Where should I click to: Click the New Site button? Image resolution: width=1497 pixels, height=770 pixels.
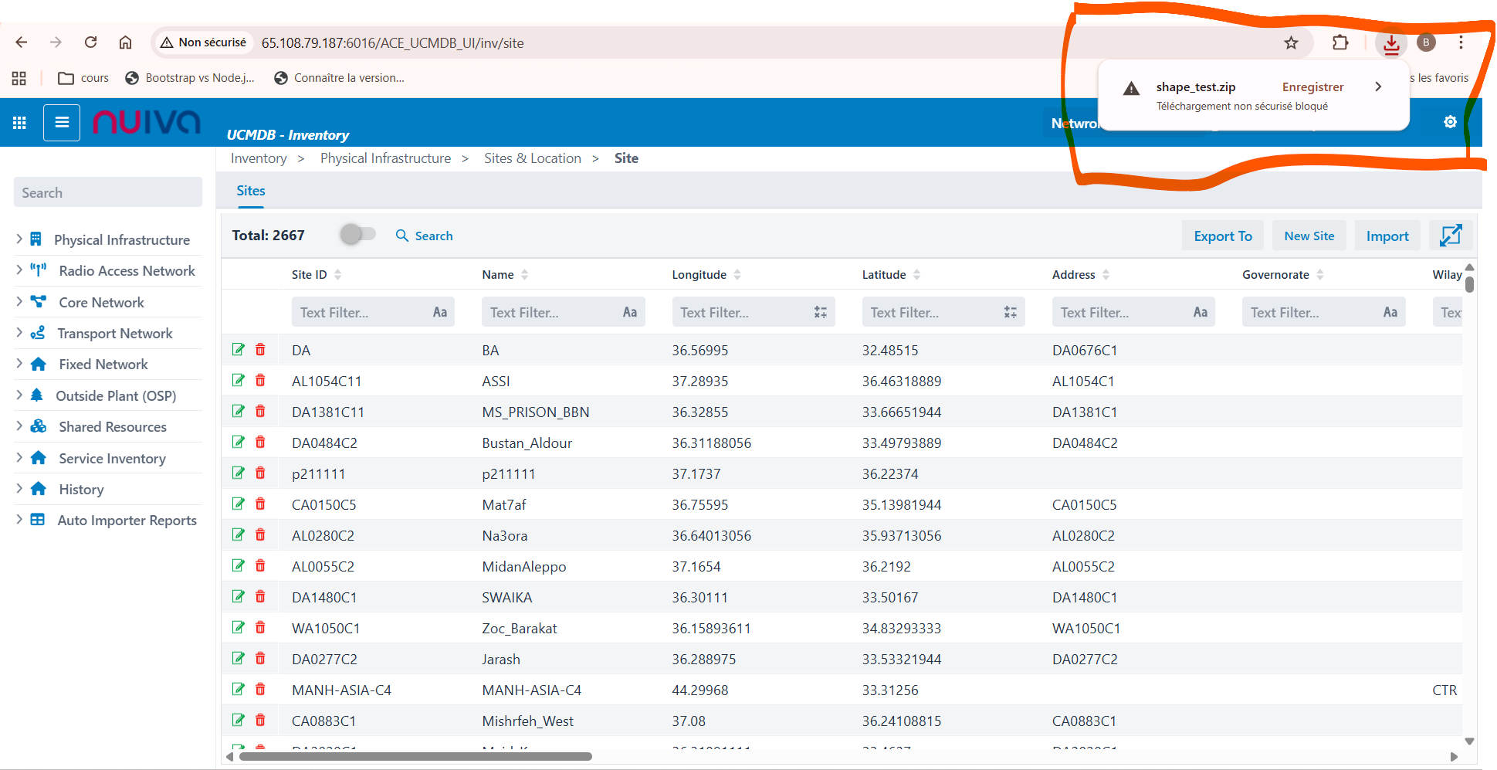click(1309, 236)
